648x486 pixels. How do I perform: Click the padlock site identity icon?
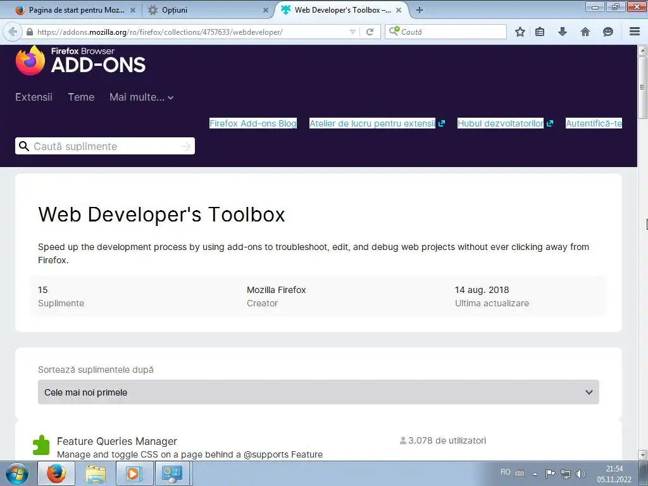tap(30, 32)
